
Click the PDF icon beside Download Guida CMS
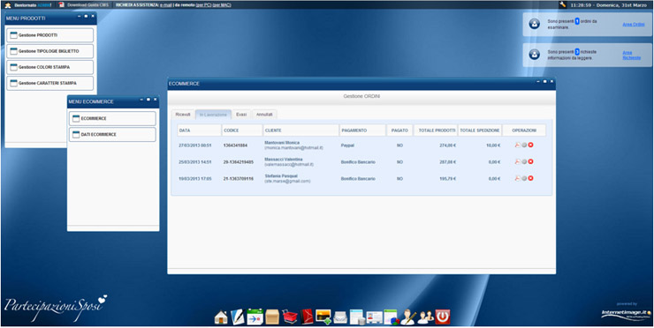pos(62,5)
